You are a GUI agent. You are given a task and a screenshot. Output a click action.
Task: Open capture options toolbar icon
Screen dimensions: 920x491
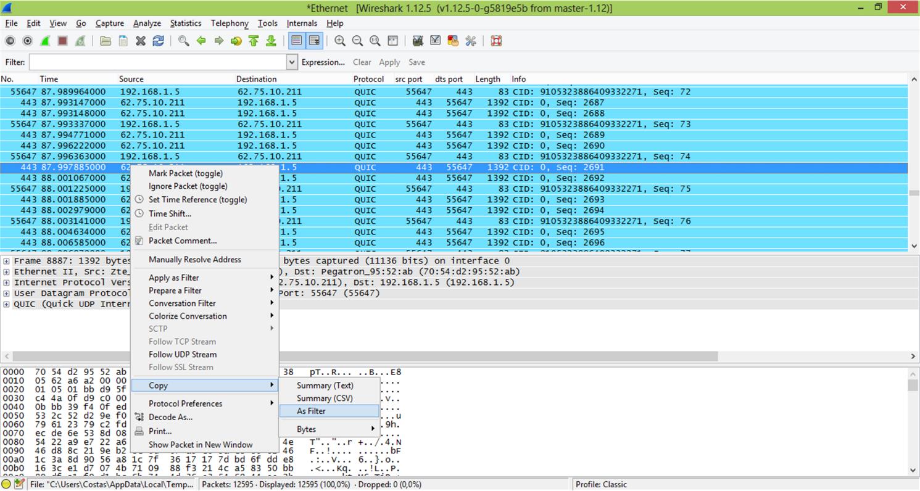tap(27, 41)
